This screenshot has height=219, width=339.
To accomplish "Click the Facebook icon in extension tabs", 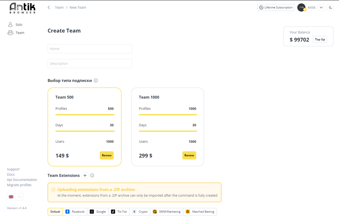I will pos(67,212).
